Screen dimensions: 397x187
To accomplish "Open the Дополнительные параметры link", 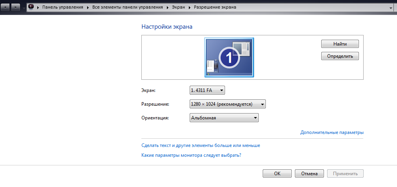I will click(332, 132).
